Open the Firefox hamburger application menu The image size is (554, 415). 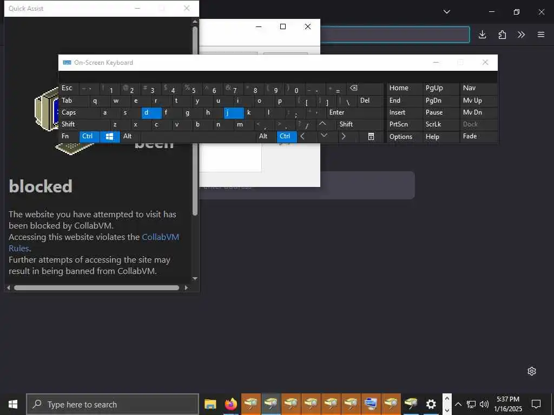pyautogui.click(x=541, y=35)
